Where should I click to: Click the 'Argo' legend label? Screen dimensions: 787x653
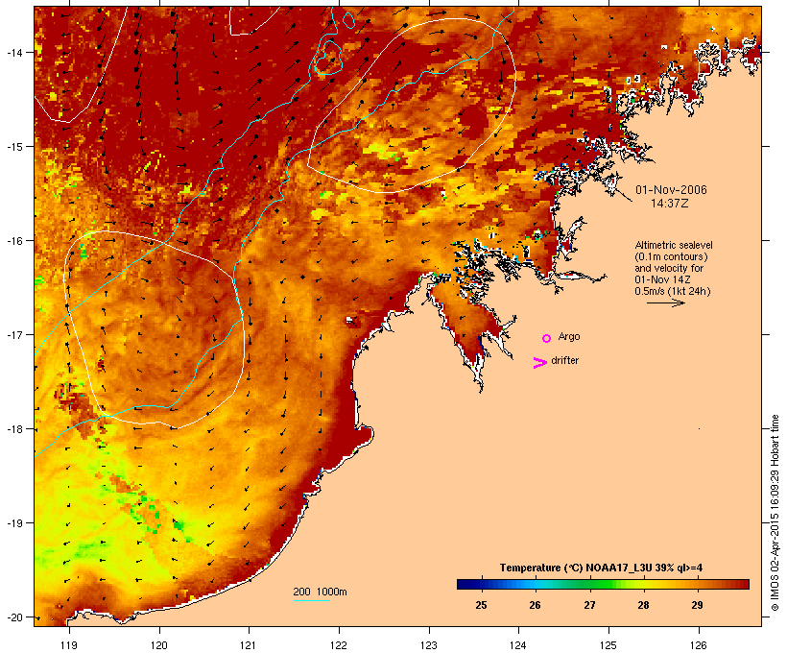(569, 336)
